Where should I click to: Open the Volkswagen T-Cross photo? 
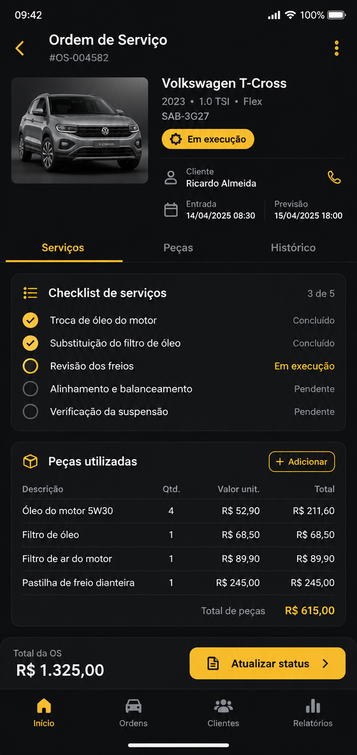pos(80,131)
